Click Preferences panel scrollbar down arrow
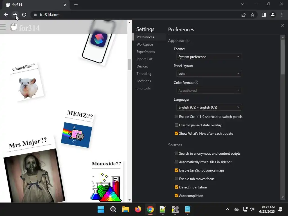Screen dimensions: 288x216 pos(283,197)
